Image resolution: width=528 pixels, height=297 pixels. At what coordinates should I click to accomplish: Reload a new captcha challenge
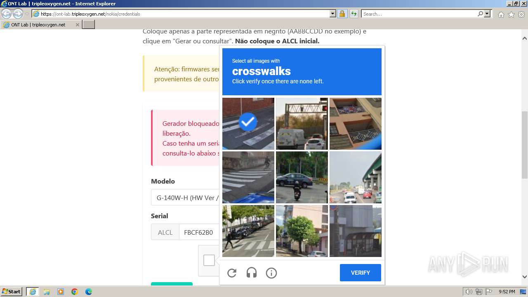pyautogui.click(x=232, y=273)
